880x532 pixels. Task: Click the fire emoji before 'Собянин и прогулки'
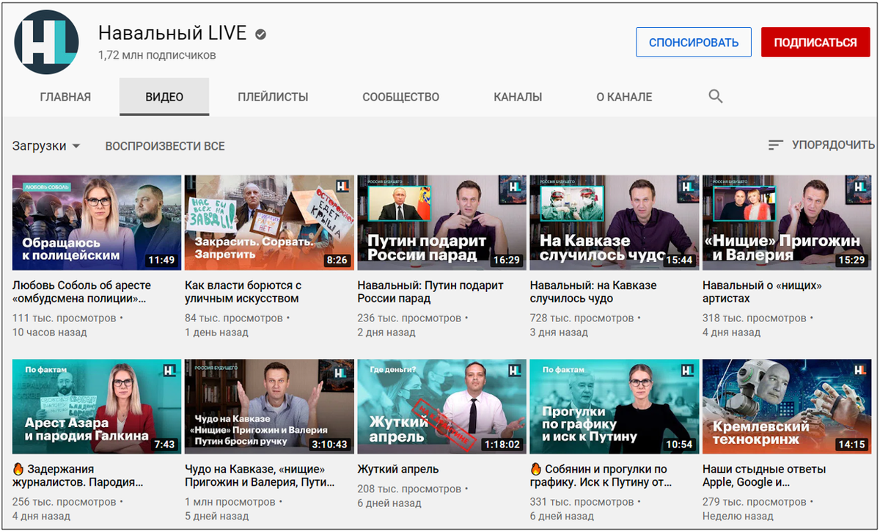[x=535, y=469]
